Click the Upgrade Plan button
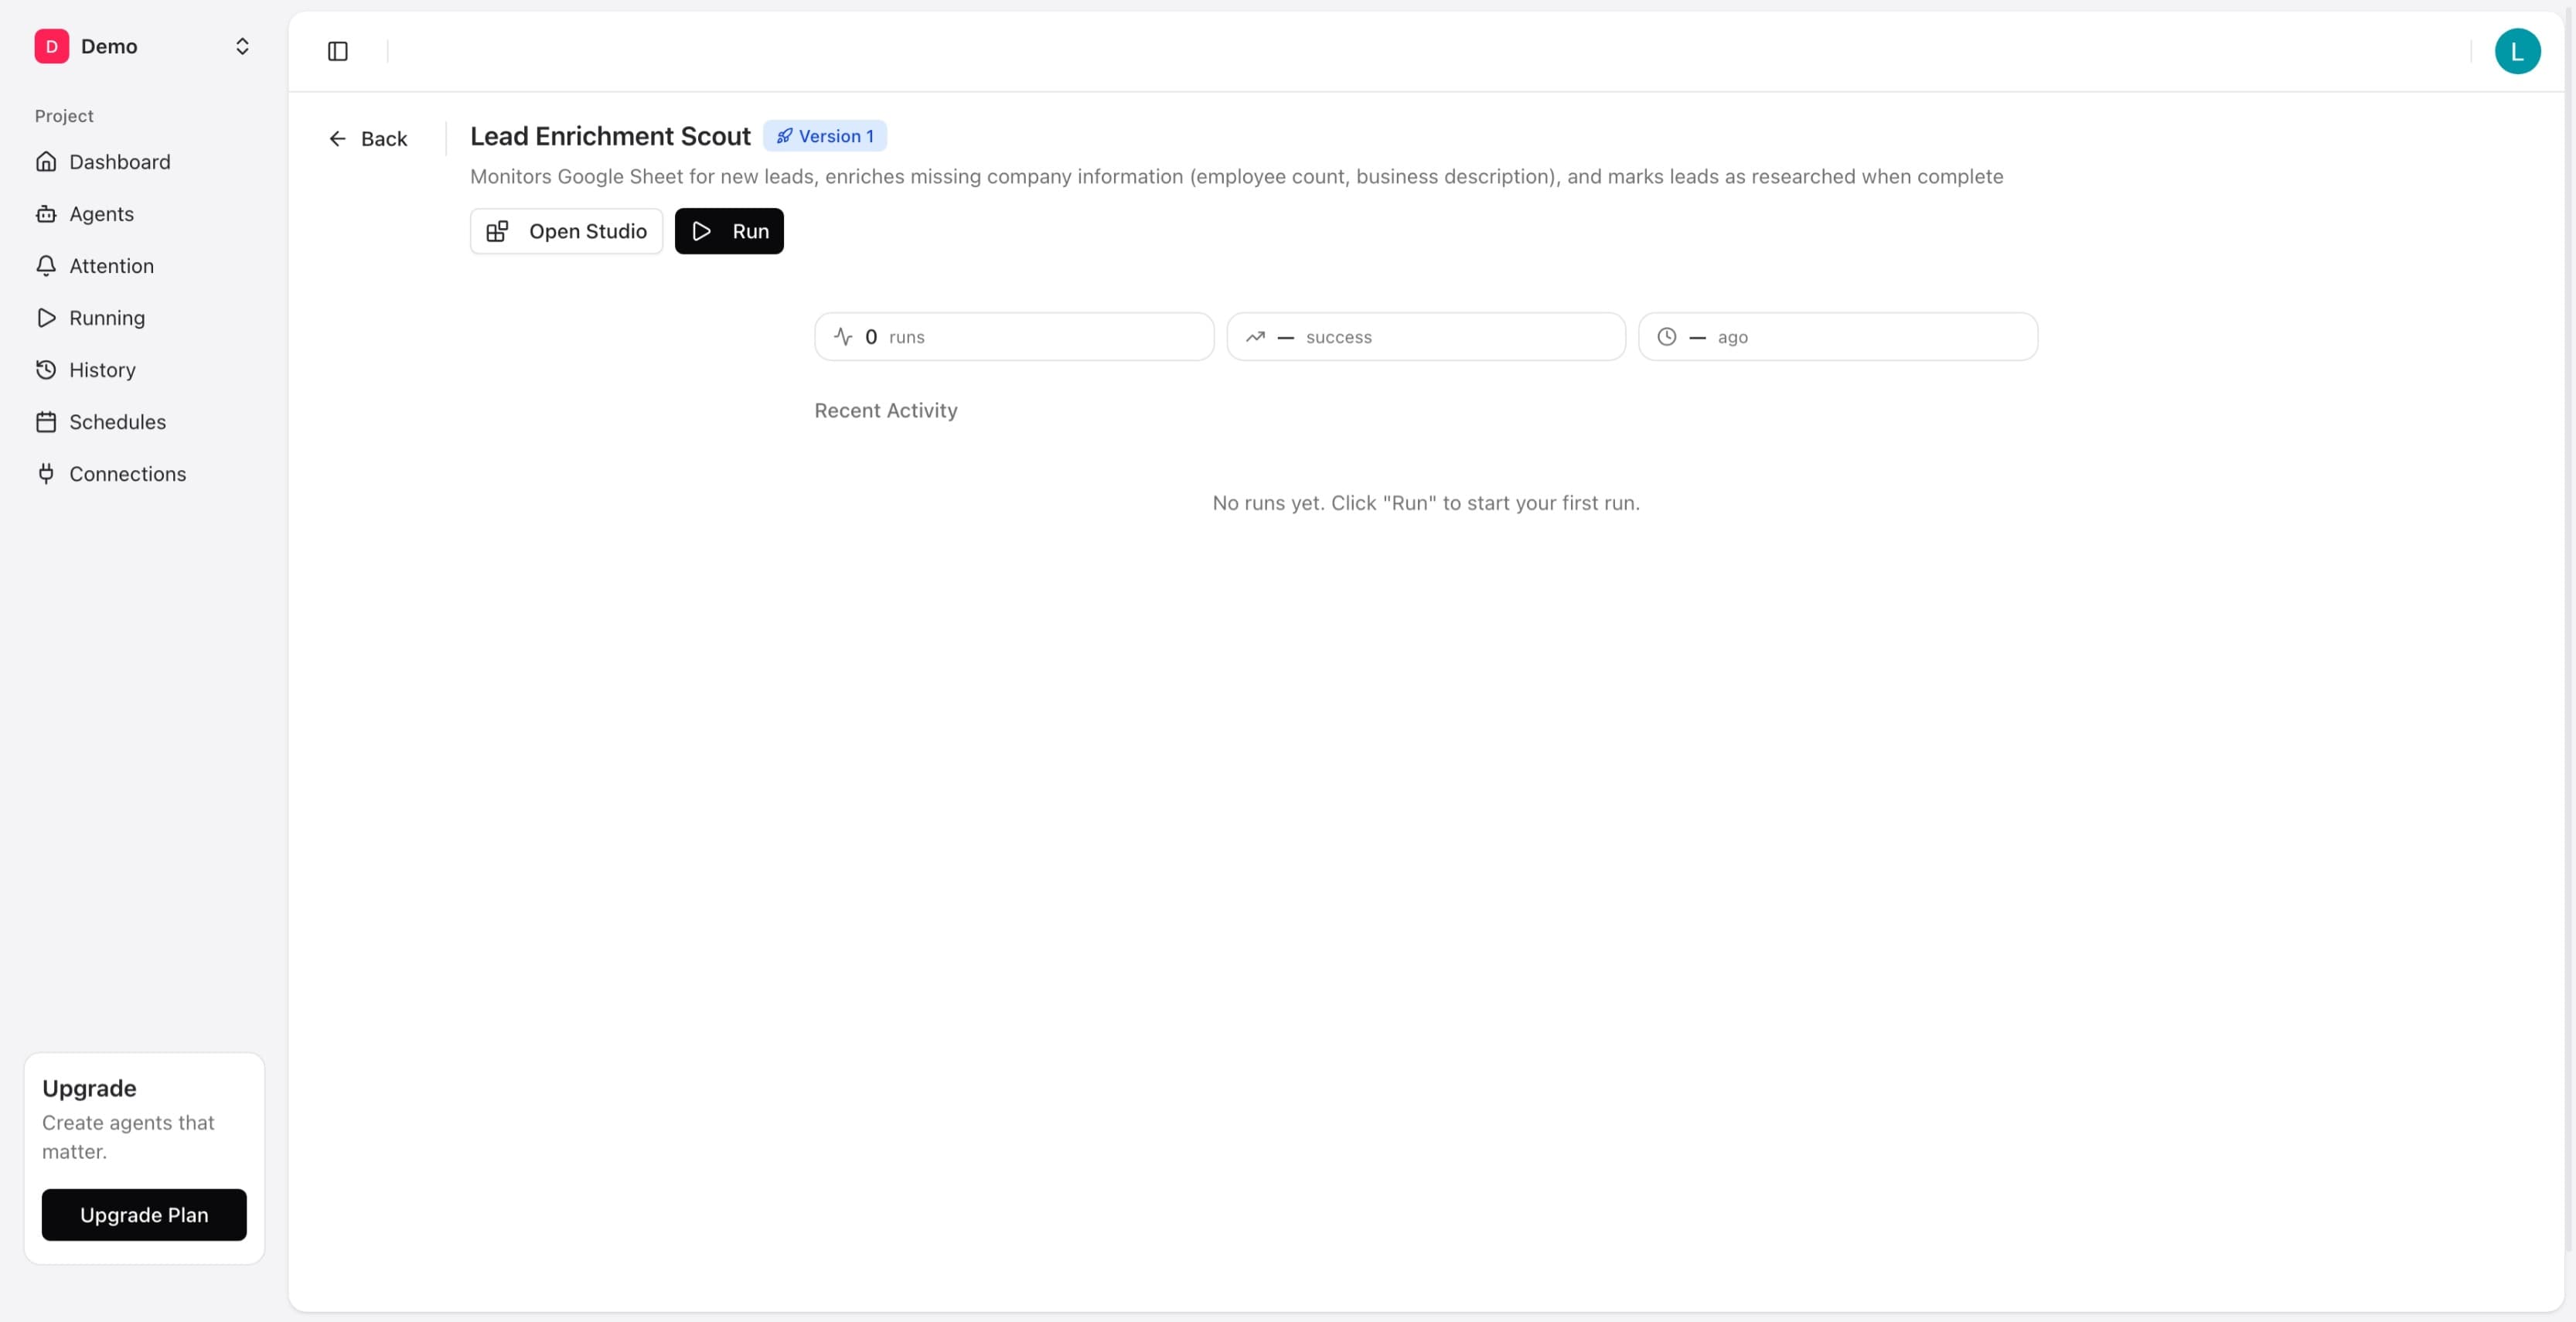 [x=144, y=1215]
